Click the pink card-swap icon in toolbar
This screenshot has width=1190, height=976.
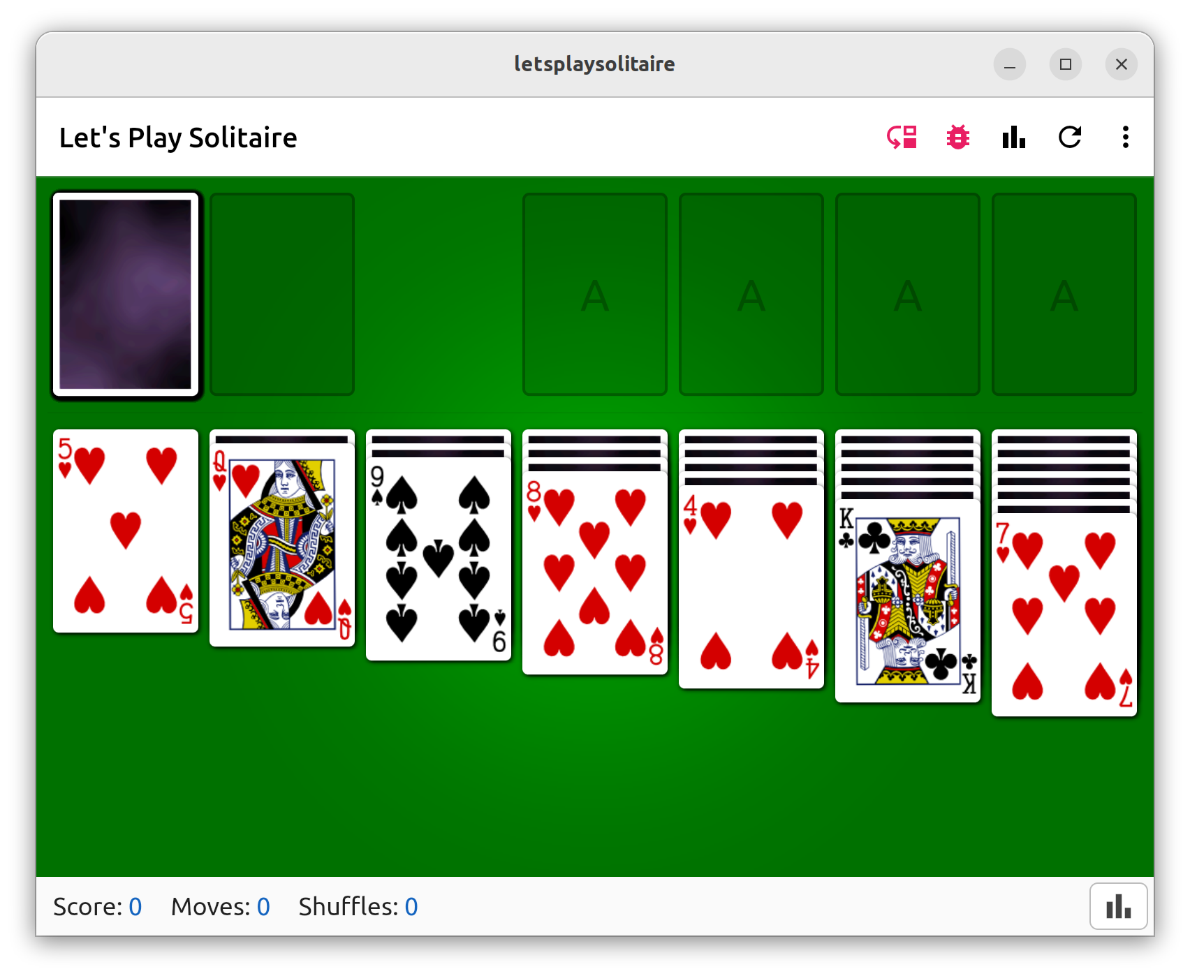pos(902,138)
